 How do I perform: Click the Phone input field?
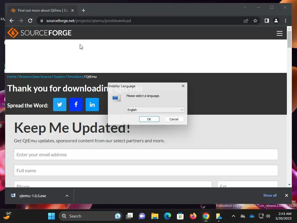point(113,184)
